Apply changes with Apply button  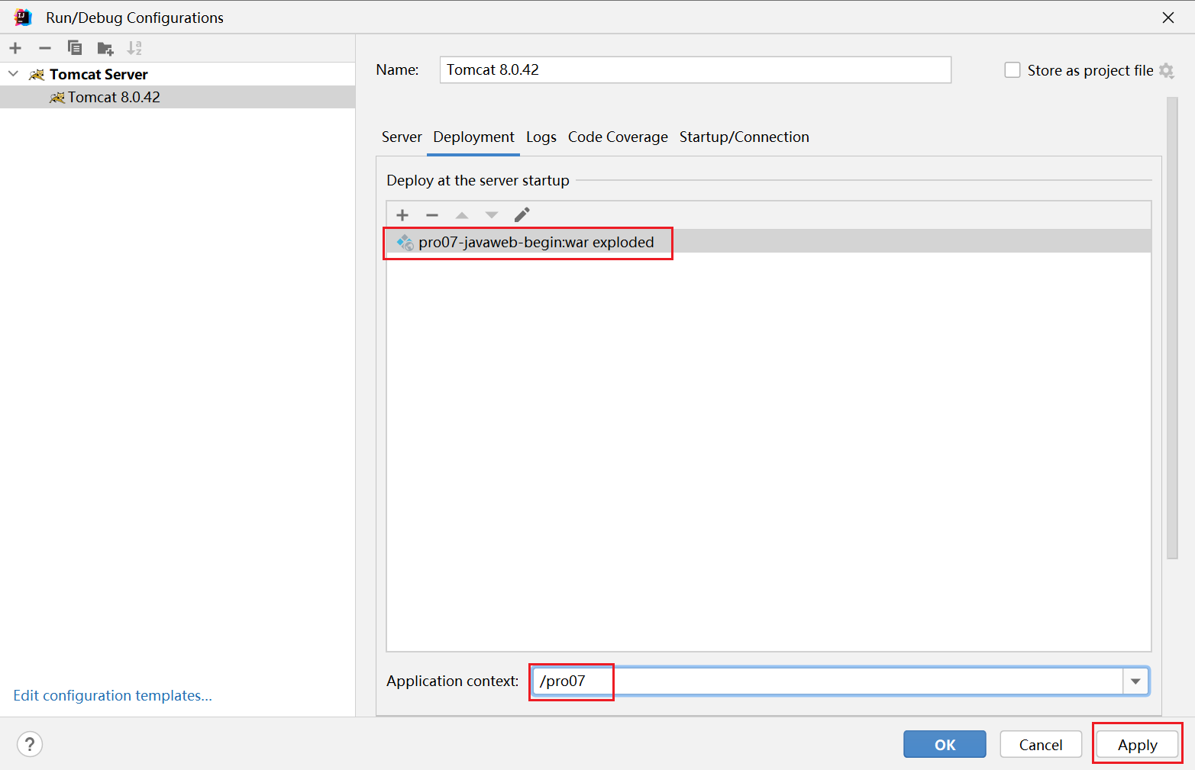[x=1138, y=745]
